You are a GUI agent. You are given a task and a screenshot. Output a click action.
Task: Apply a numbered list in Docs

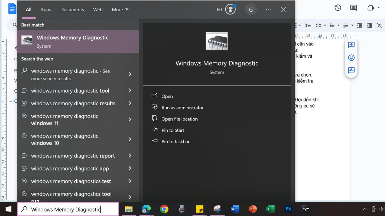click(x=346, y=25)
